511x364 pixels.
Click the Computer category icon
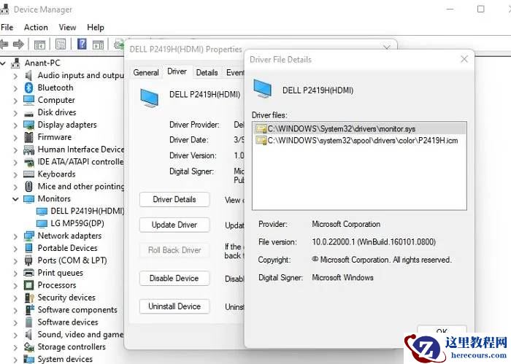(x=28, y=100)
